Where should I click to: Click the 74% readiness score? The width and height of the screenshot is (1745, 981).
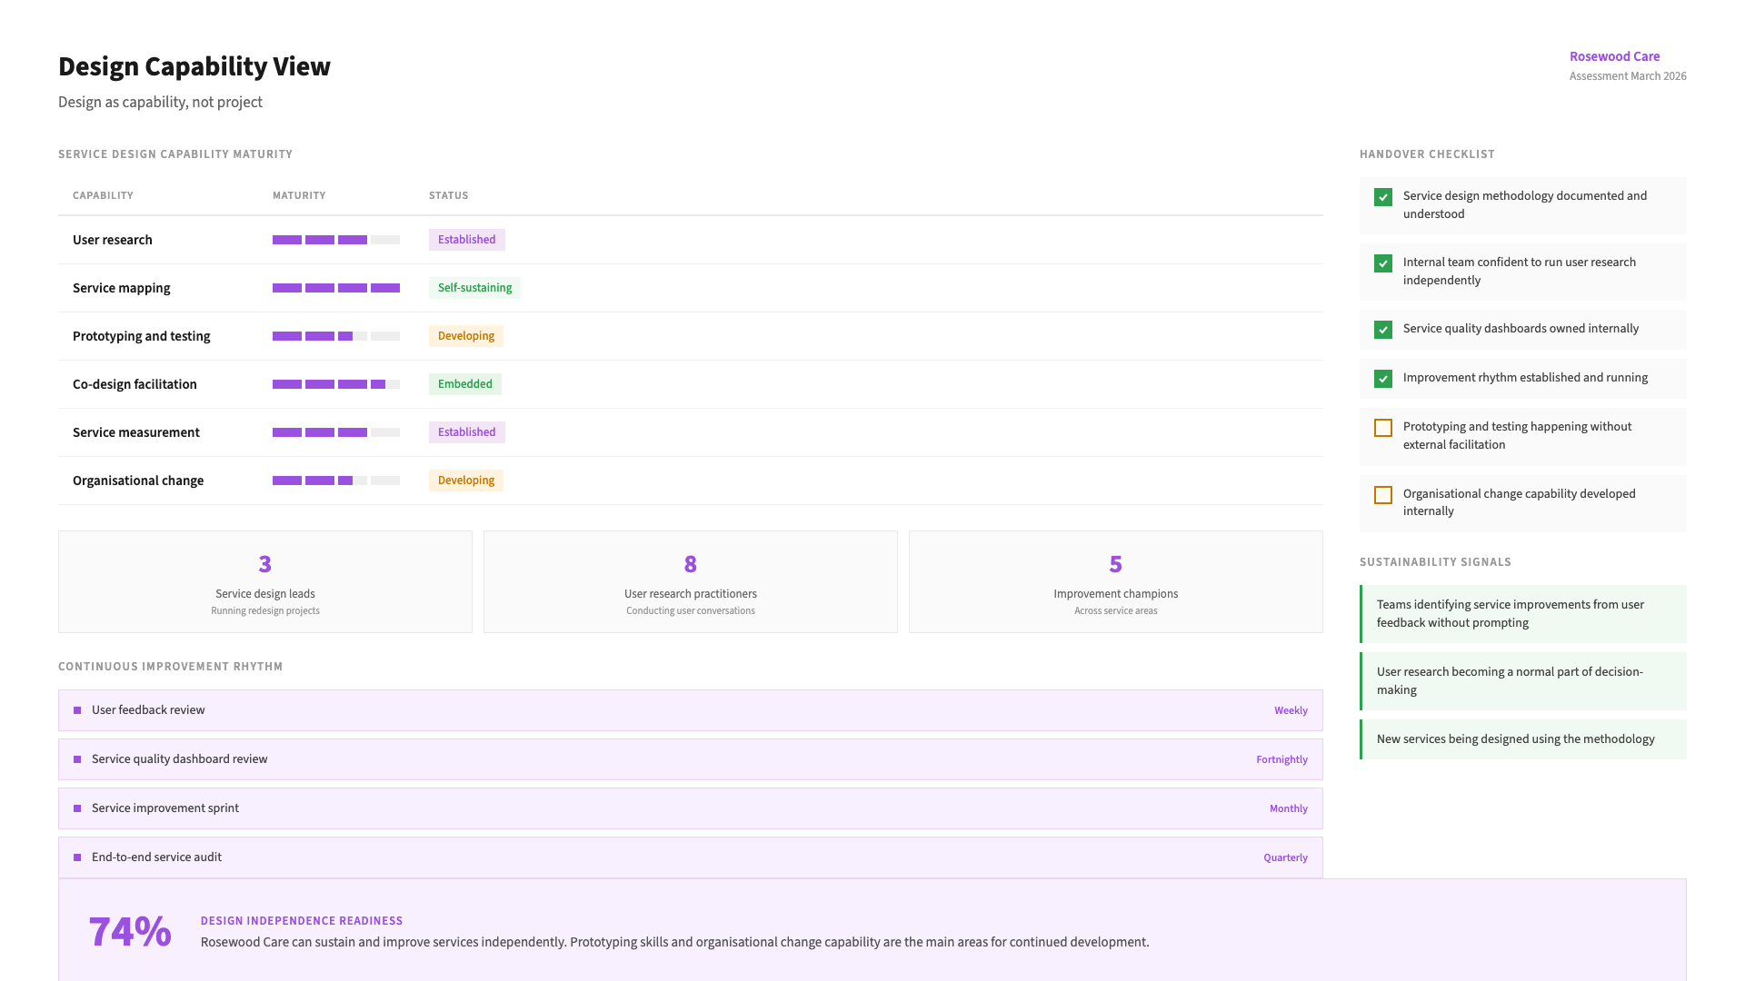click(130, 932)
